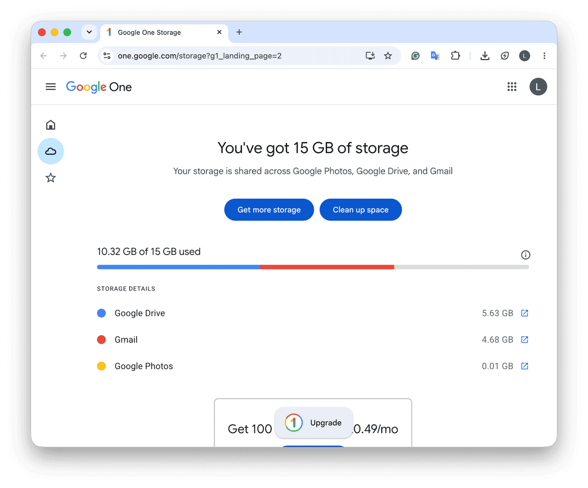Click the blue Drive segment of storage bar
The width and height of the screenshot is (588, 488).
coord(178,267)
